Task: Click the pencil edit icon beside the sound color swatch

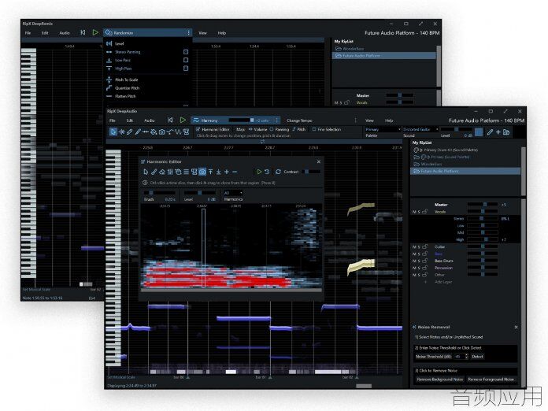Action: pos(490,132)
